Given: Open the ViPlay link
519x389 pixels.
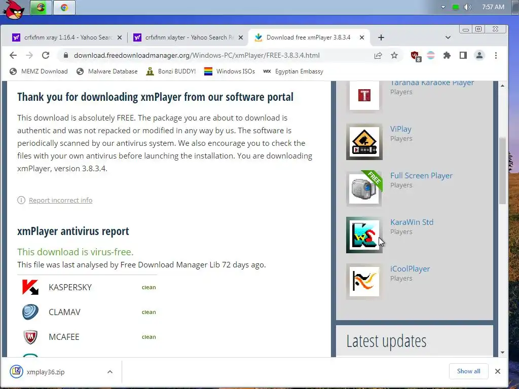Looking at the screenshot, I should [x=400, y=129].
